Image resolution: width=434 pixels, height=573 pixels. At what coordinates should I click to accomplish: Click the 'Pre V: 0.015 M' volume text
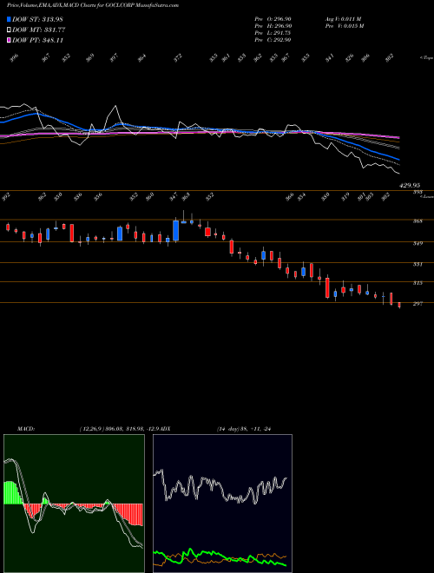[x=344, y=26]
